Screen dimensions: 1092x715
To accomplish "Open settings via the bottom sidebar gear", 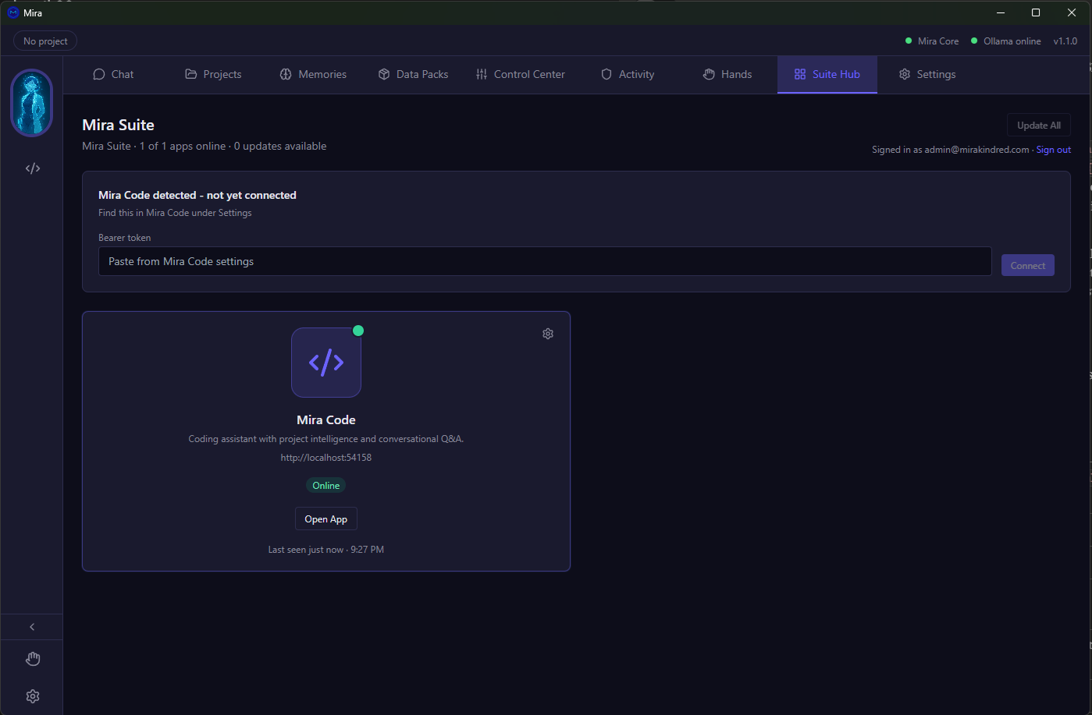I will [32, 696].
